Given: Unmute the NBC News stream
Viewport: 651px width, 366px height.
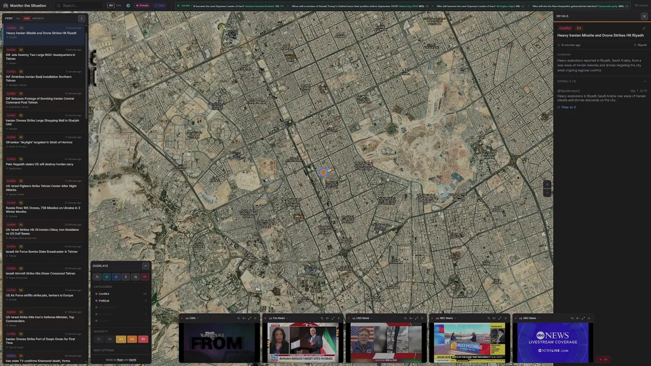Looking at the screenshot, I should 494,318.
